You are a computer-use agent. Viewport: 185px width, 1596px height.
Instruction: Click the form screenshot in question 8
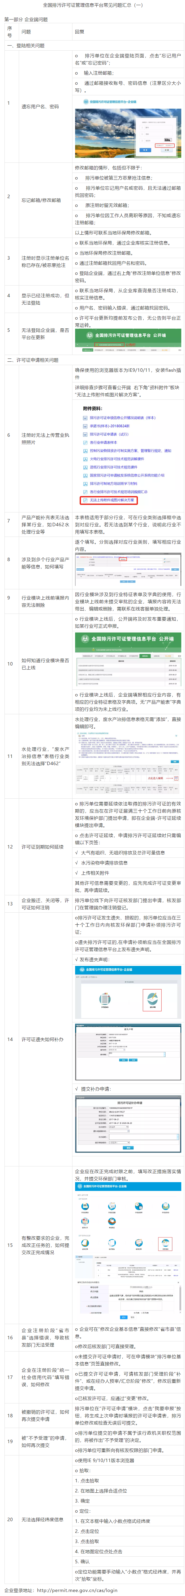coord(128,570)
